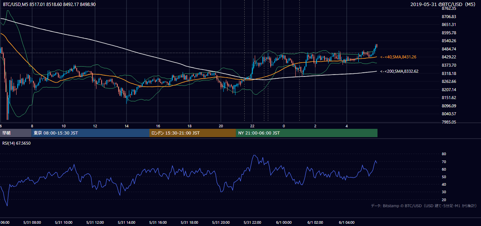
Task: Click price axis value 8040.57
Action: pos(449,114)
